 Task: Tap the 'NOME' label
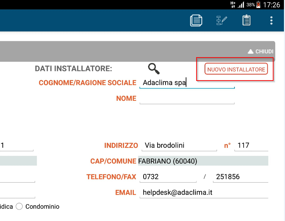(126, 98)
